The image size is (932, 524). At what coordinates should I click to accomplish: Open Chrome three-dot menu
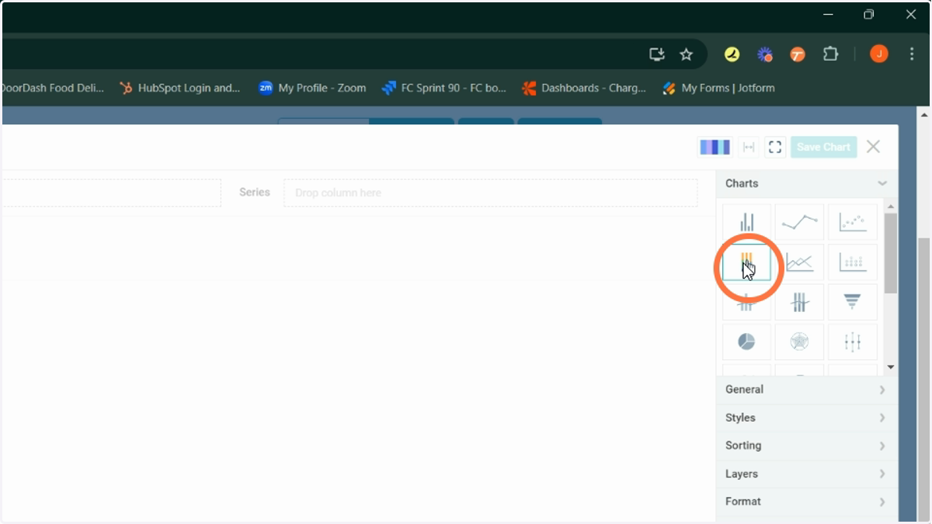[x=912, y=54]
